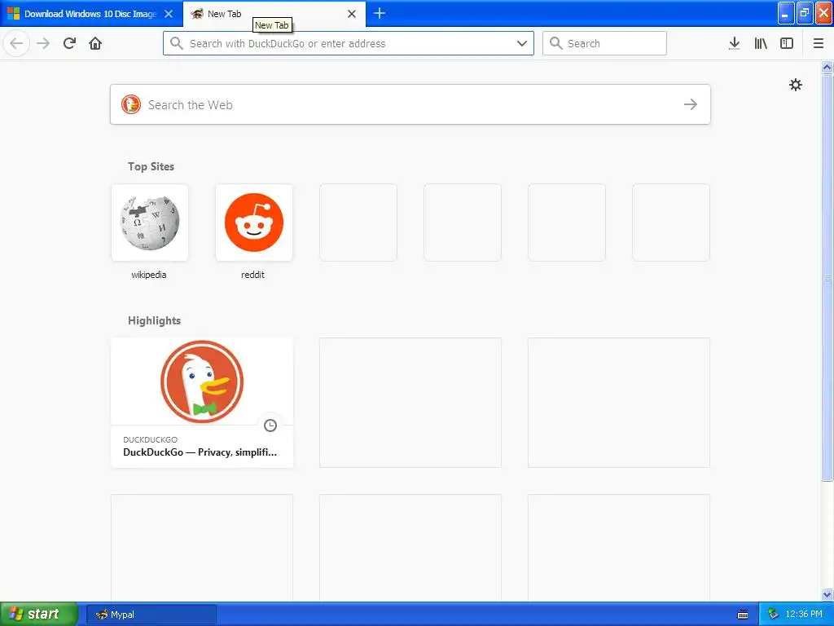
Task: Click the Mypal taskbar button
Action: [x=151, y=615]
